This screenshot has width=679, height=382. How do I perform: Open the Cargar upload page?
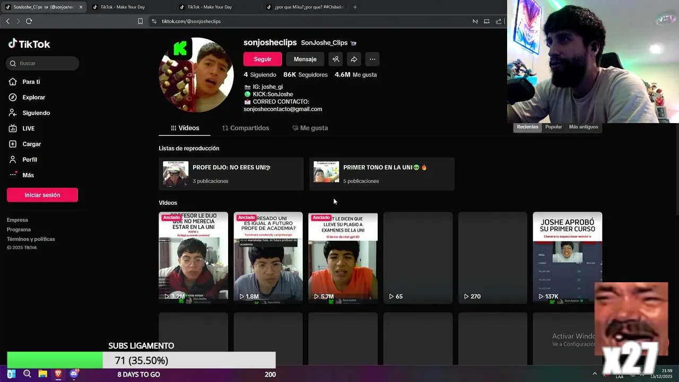coord(31,144)
